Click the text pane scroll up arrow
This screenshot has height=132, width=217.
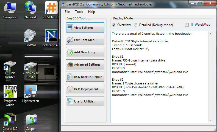pyautogui.click(x=210, y=34)
